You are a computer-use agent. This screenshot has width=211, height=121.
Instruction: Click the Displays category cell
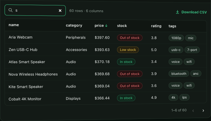pyautogui.click(x=73, y=98)
